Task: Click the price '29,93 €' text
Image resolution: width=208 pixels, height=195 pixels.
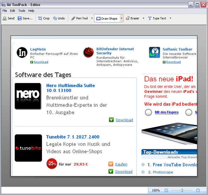Action: (81, 164)
